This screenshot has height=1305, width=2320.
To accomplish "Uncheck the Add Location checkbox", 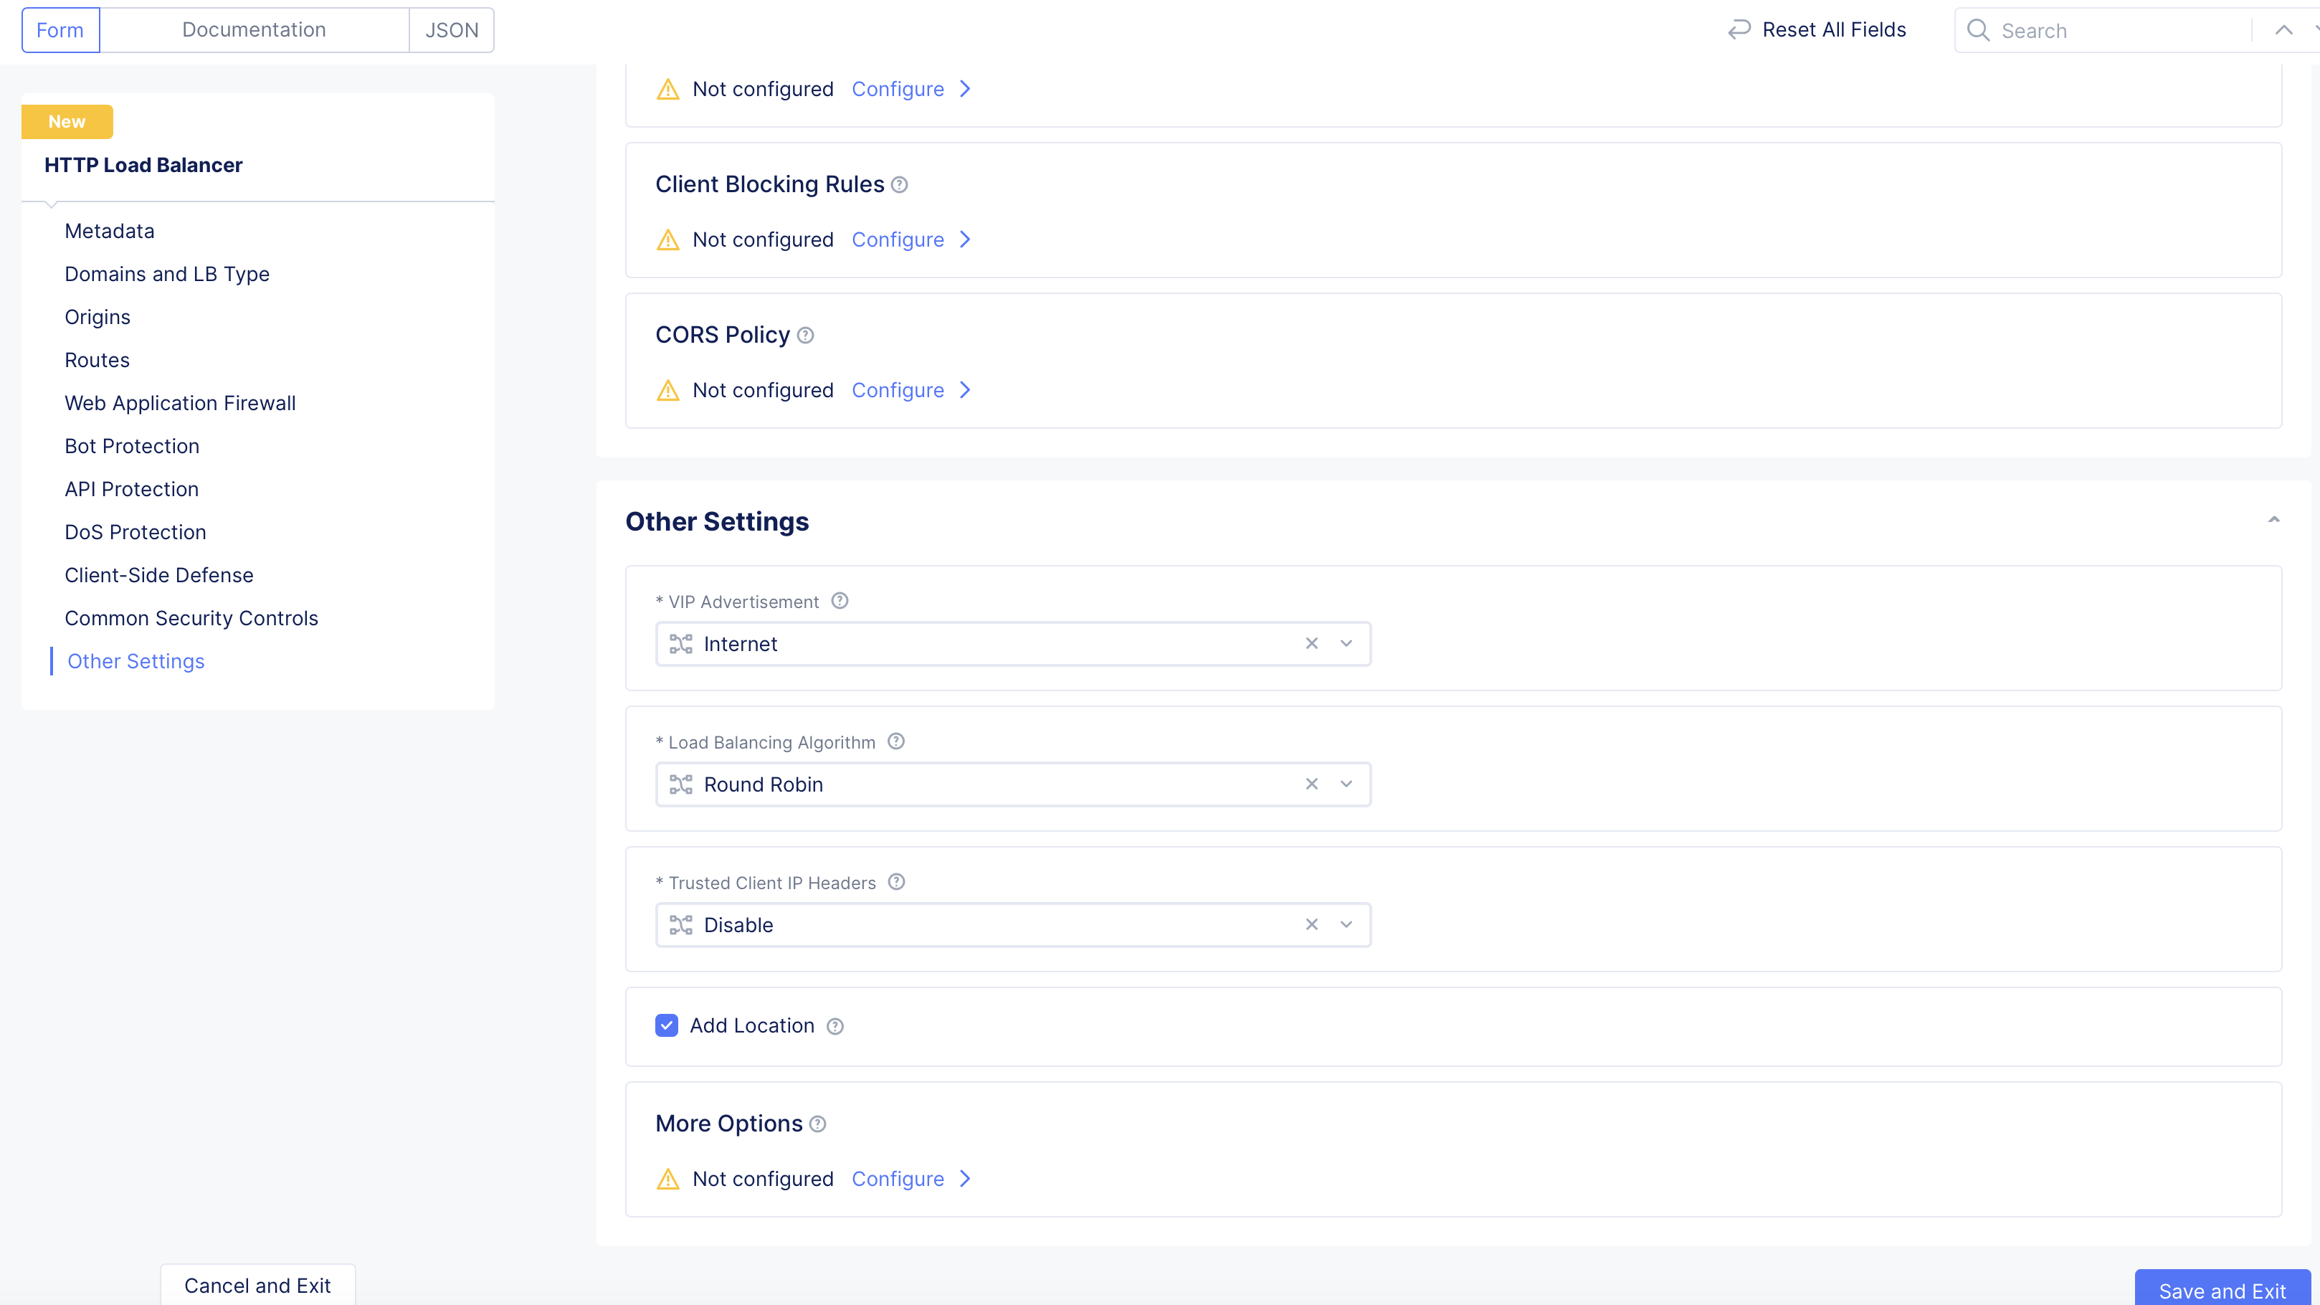I will click(x=667, y=1025).
